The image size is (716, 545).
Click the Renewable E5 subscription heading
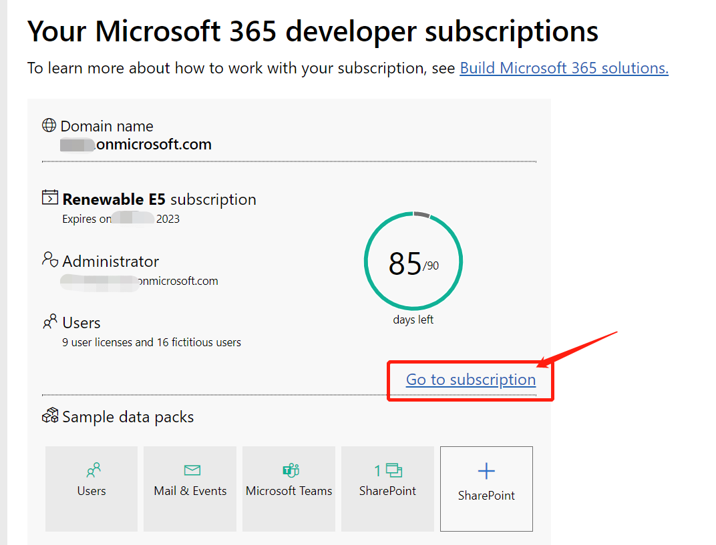pos(159,199)
